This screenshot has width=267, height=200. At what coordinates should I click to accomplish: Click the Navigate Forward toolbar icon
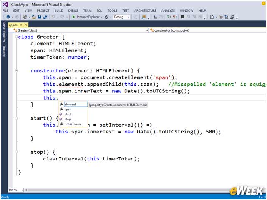pyautogui.click(x=17, y=17)
